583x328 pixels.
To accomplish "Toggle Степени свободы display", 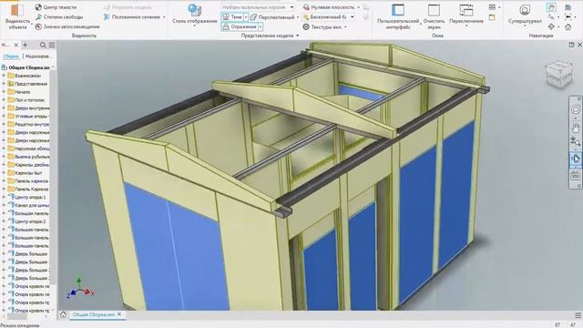I will [x=59, y=16].
